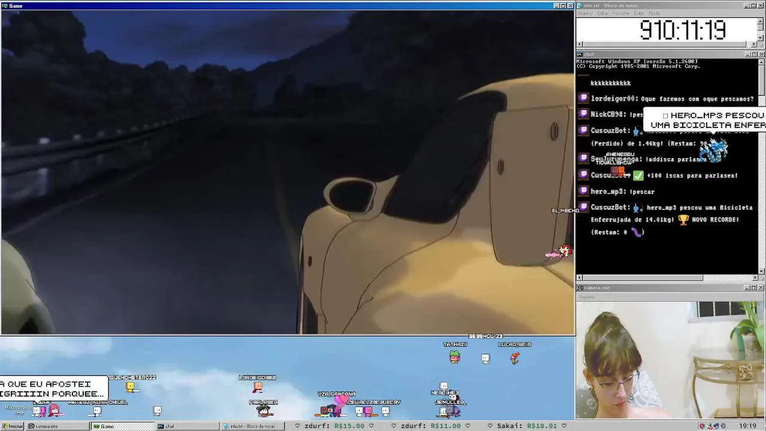766x431 pixels.
Task: Click Notepad vertical scrollbar down arrow
Action: pyautogui.click(x=761, y=37)
